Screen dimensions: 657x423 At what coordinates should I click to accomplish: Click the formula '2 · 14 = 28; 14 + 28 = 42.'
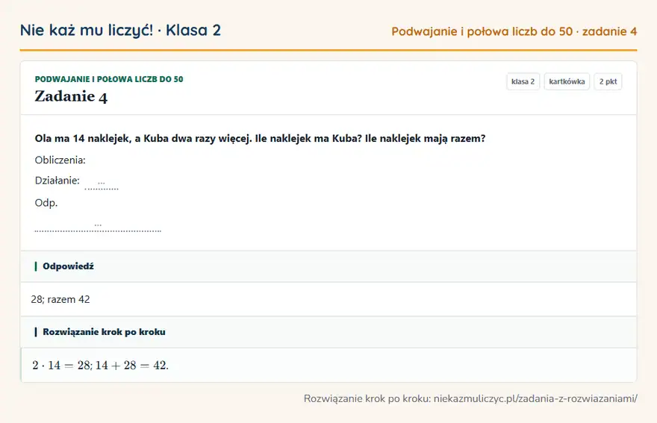pyautogui.click(x=101, y=366)
